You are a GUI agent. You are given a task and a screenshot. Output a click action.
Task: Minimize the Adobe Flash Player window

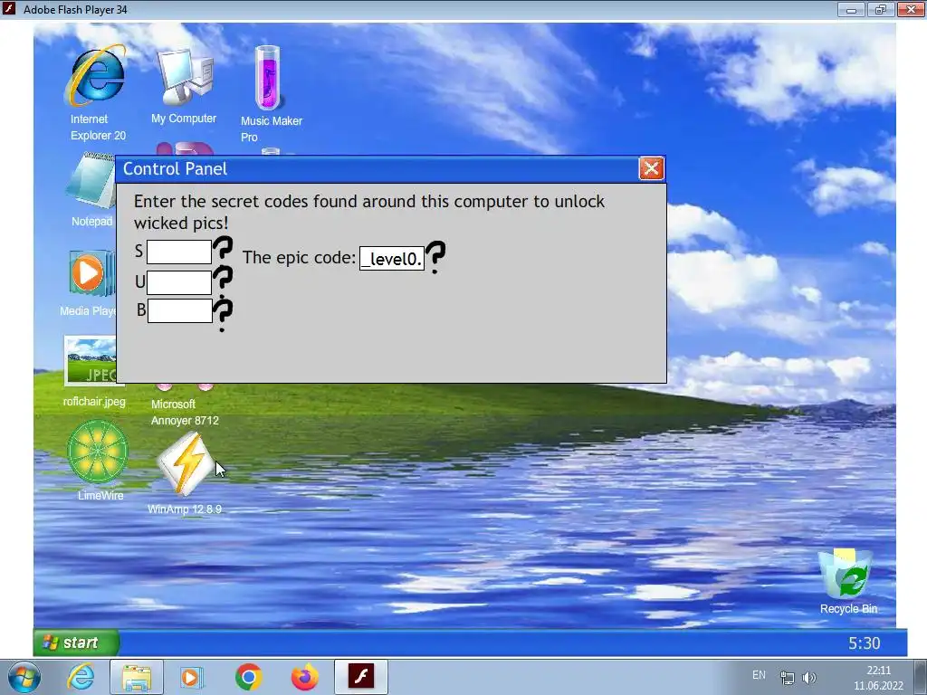tap(851, 9)
